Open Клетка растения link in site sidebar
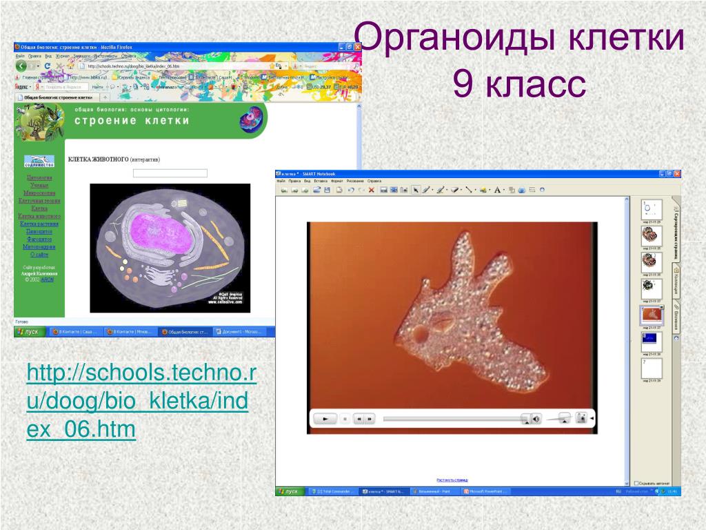This screenshot has height=530, width=706. coord(39,224)
